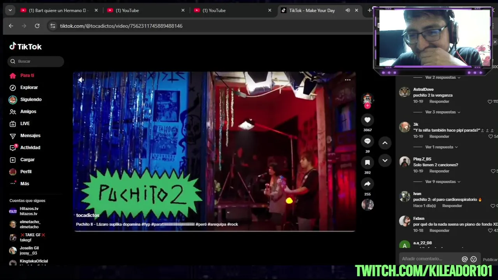Open emoji picker in comment box

click(473, 259)
